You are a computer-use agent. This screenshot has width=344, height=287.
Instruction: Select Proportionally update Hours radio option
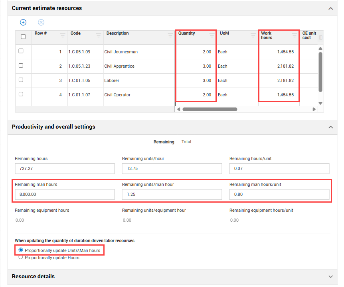pos(21,258)
